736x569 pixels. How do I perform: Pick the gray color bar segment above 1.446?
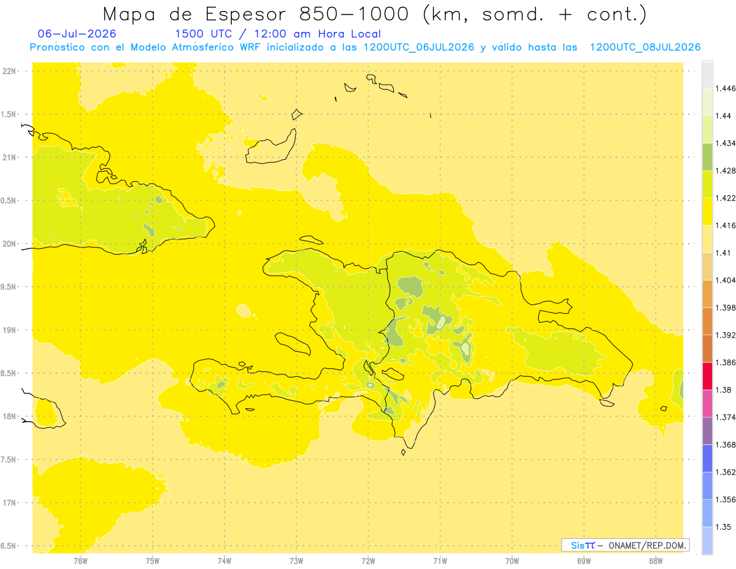[x=707, y=75]
